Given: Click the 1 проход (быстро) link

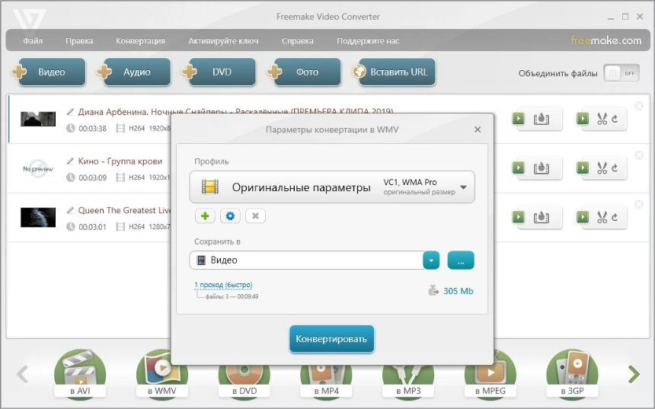Looking at the screenshot, I should pos(223,285).
